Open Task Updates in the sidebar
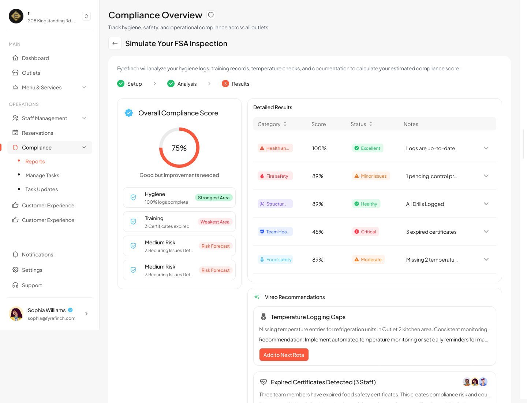Image resolution: width=527 pixels, height=403 pixels. [x=42, y=189]
